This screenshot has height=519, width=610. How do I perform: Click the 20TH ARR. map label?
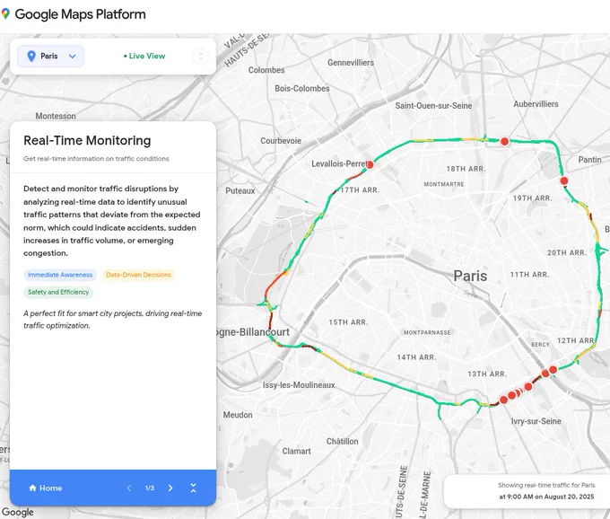click(x=567, y=252)
